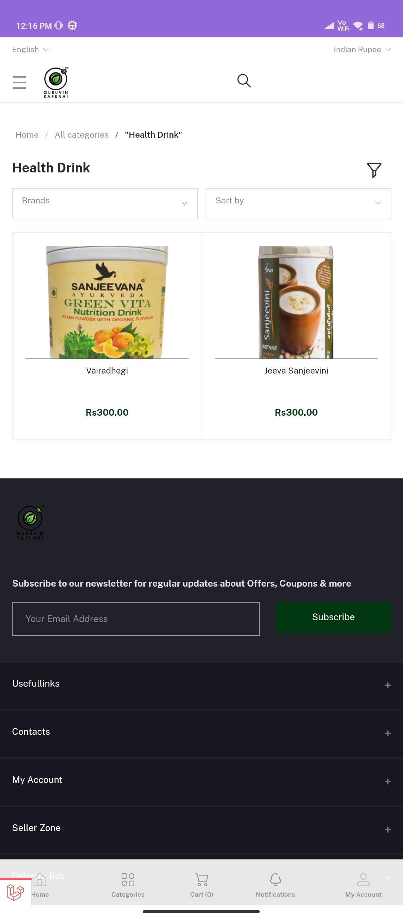This screenshot has height=918, width=403.
Task: Open the English language dropdown
Action: pyautogui.click(x=30, y=50)
